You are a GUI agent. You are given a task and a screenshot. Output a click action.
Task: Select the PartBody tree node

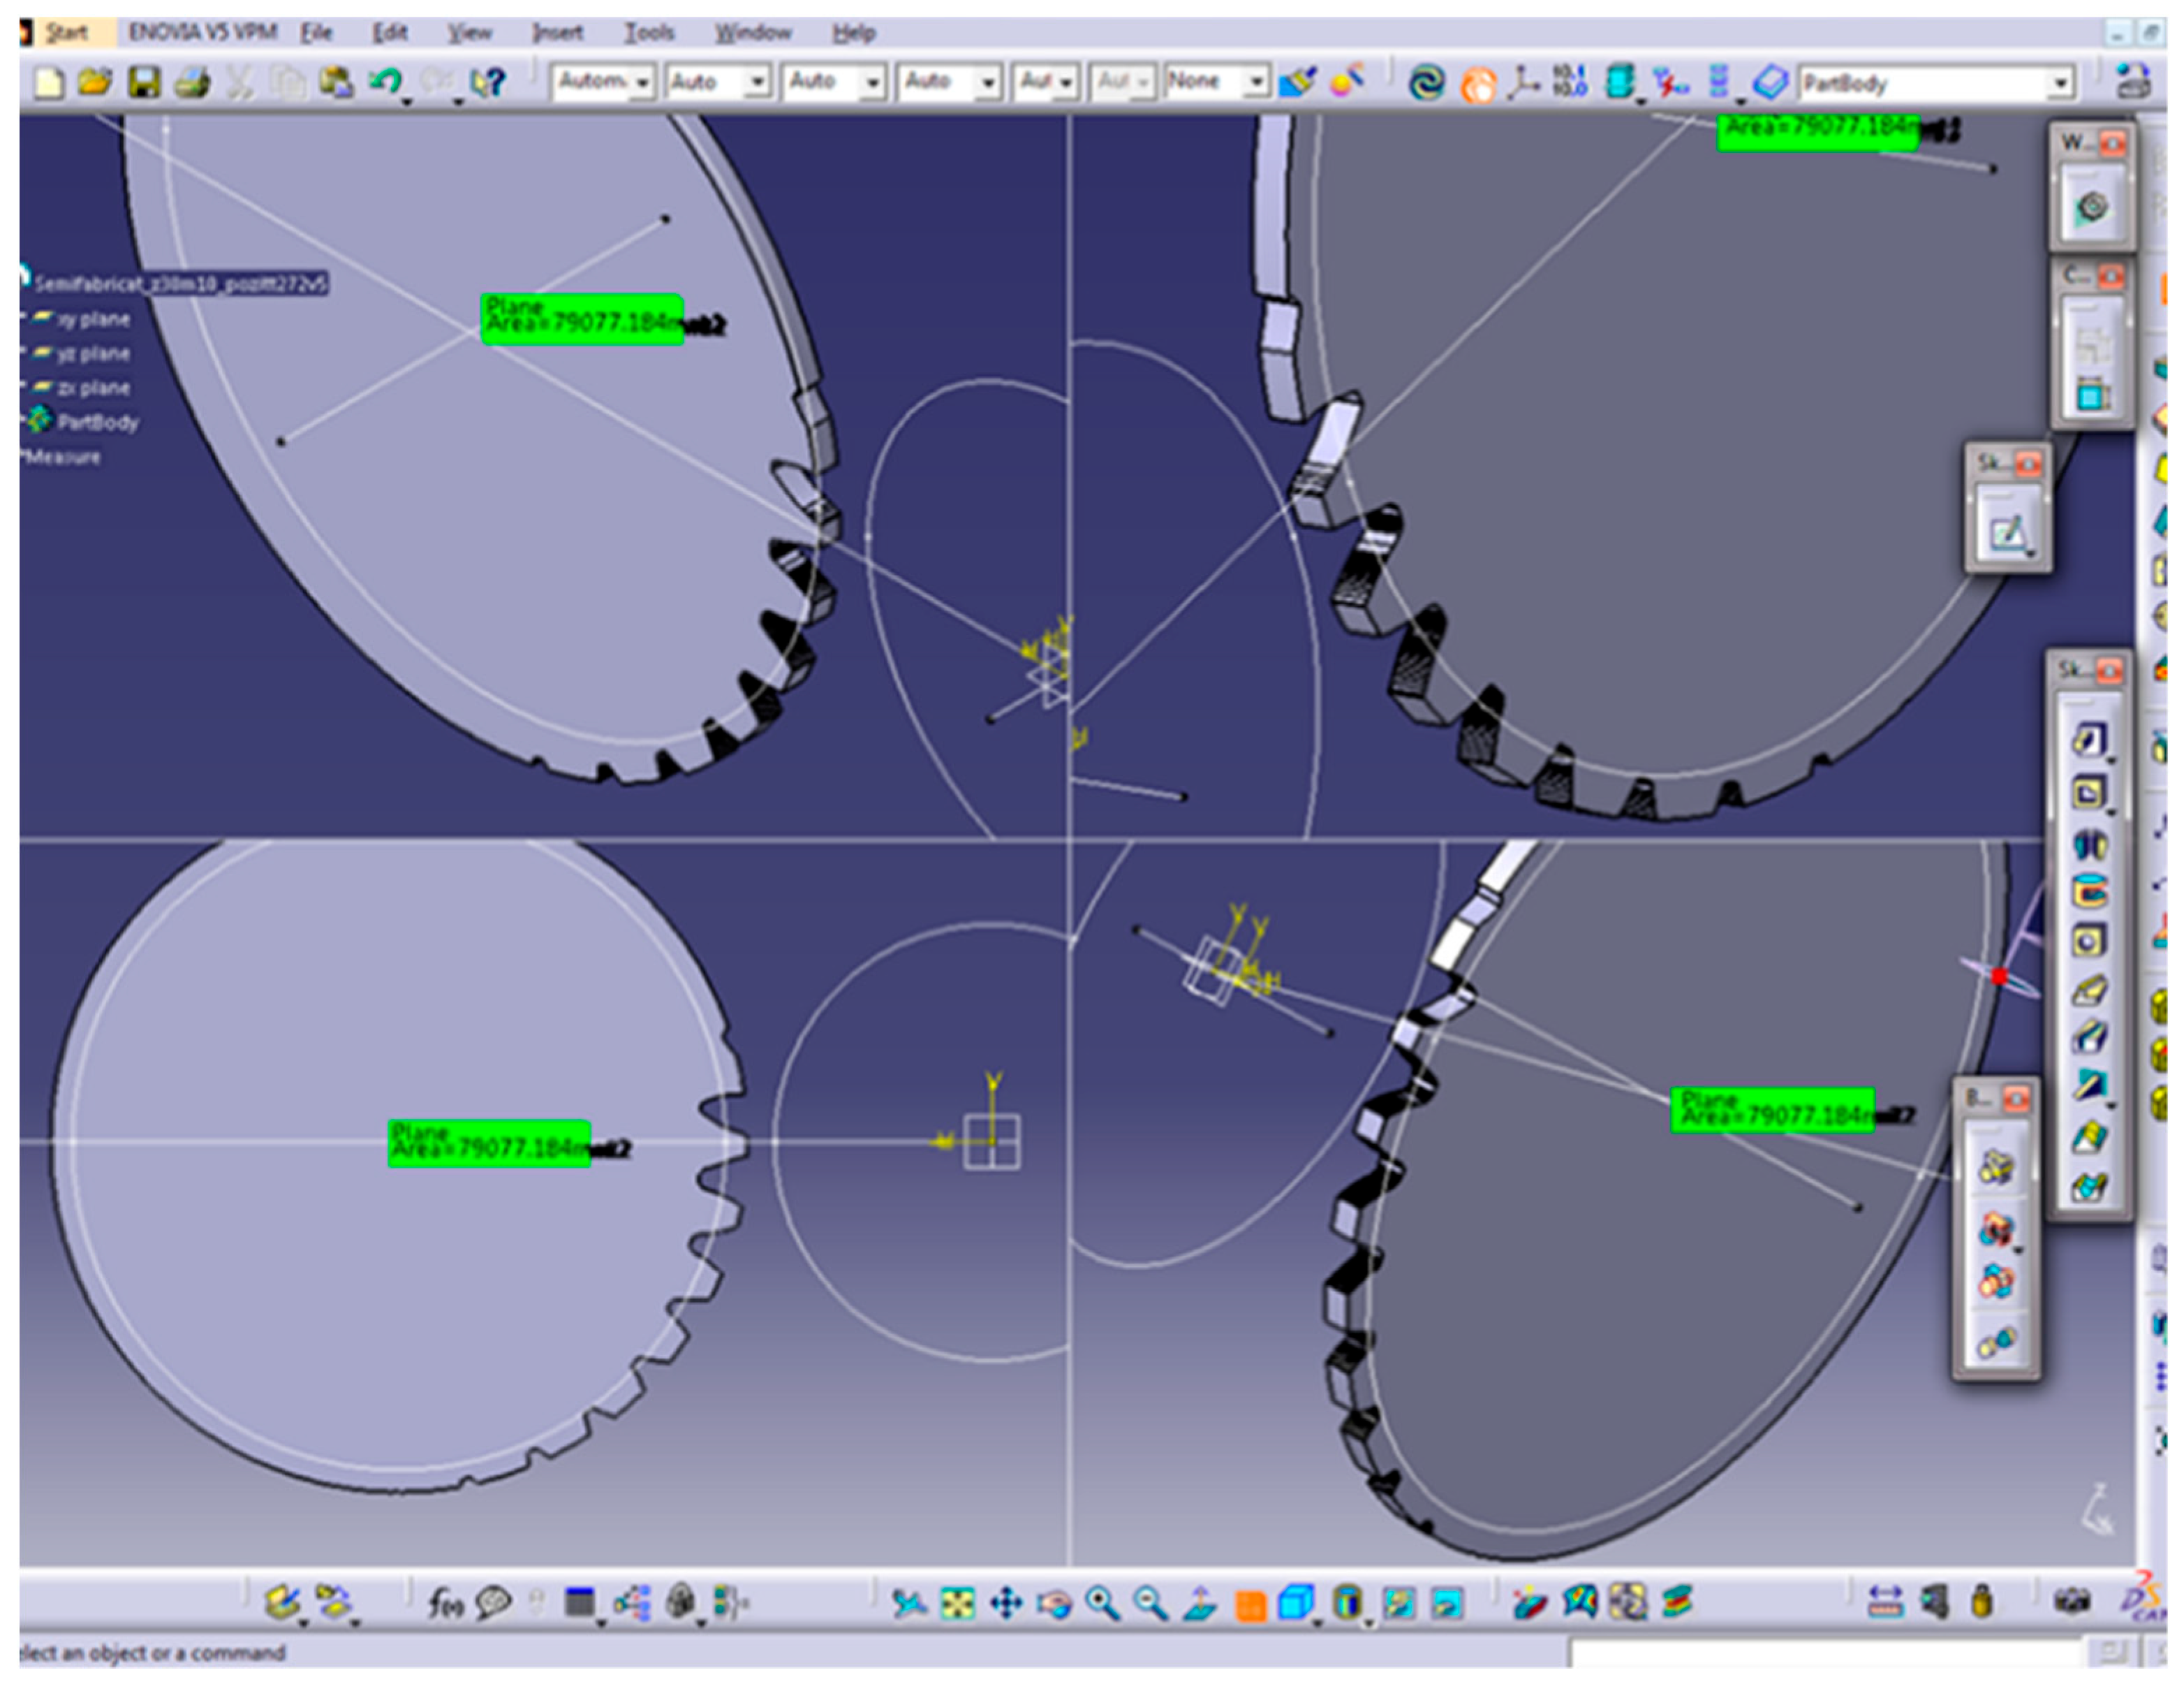[x=97, y=423]
